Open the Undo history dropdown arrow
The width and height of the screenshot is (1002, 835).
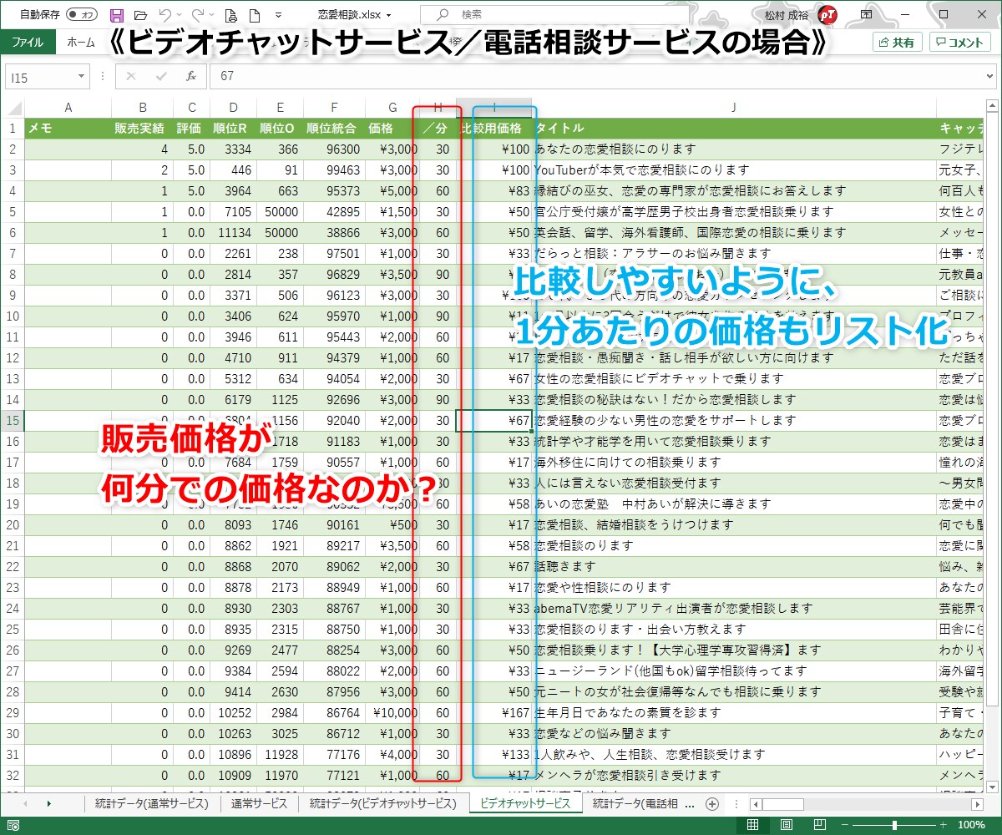(180, 15)
